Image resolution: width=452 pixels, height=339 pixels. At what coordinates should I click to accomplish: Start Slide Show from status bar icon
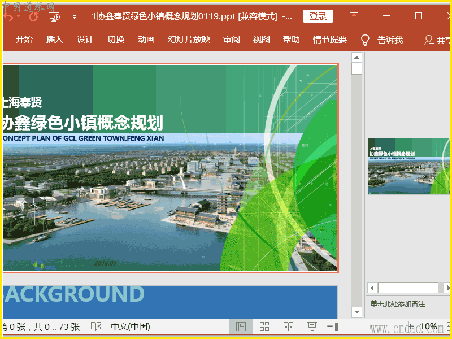[312, 327]
